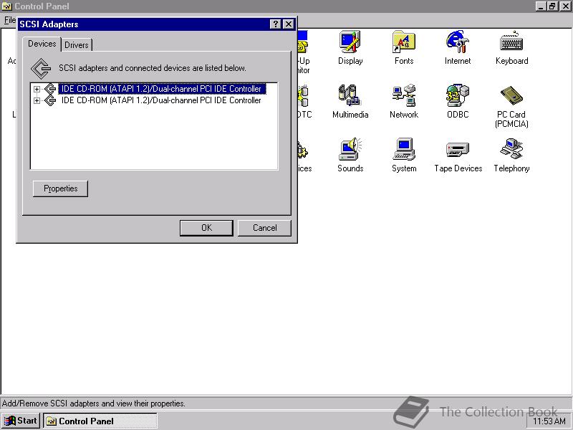
Task: Expand the second unhighlighted IDE CD-ROM controller
Action: 37,100
